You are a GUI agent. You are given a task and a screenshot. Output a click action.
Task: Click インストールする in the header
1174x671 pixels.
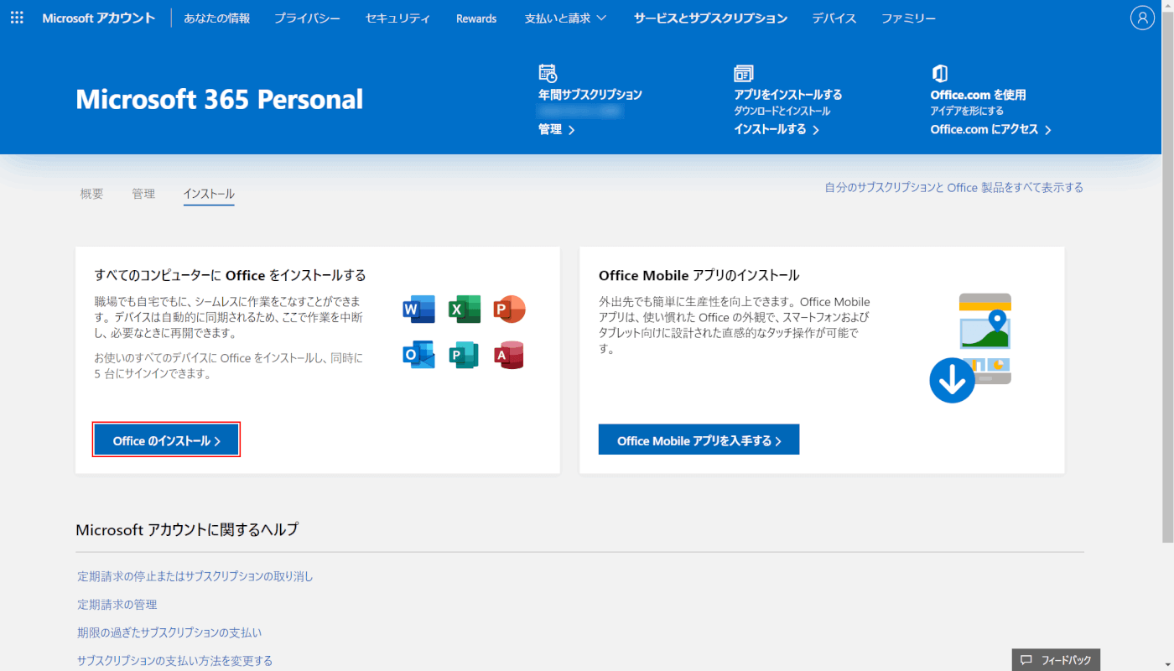(776, 129)
